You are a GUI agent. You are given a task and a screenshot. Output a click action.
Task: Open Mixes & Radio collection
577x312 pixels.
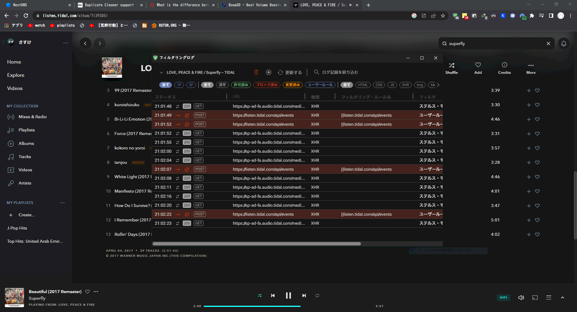pos(27,117)
